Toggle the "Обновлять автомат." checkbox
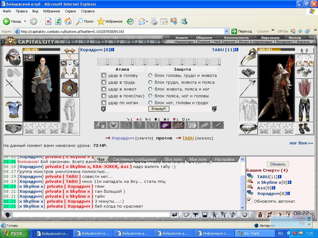The height and width of the screenshot is (238, 318). (249, 201)
